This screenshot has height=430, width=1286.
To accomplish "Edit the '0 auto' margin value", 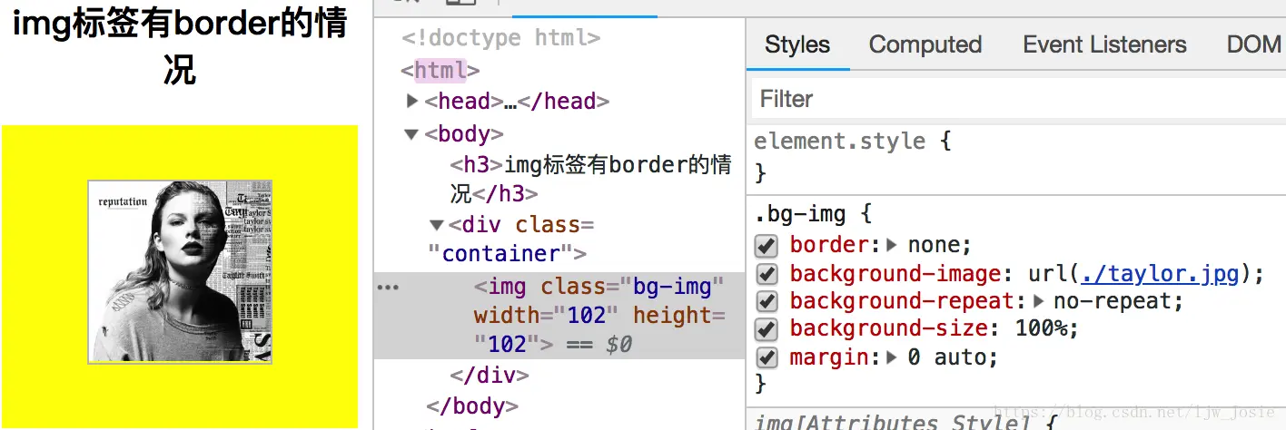I will click(x=946, y=357).
